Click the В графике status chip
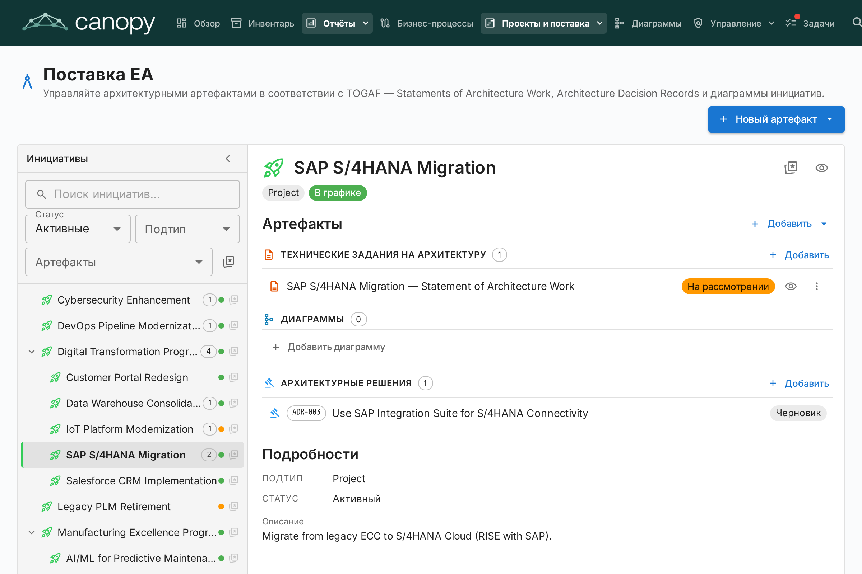Viewport: 862px width, 574px height. [338, 193]
